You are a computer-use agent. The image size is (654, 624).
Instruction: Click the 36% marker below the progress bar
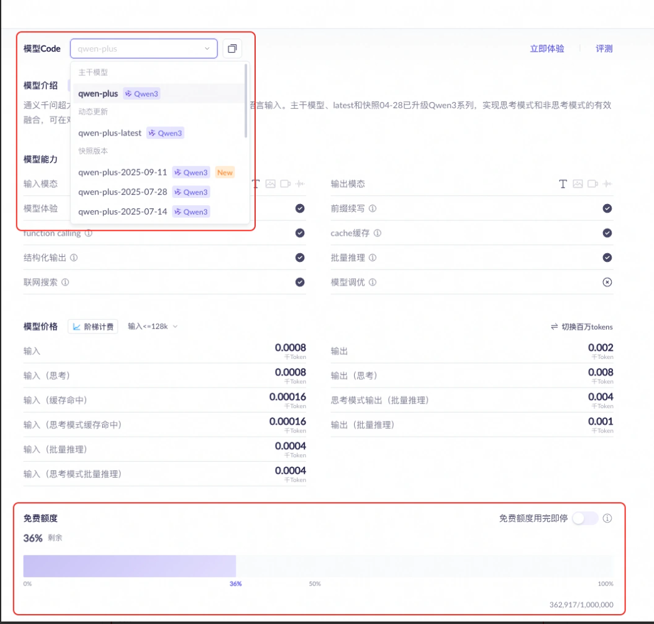coord(236,584)
